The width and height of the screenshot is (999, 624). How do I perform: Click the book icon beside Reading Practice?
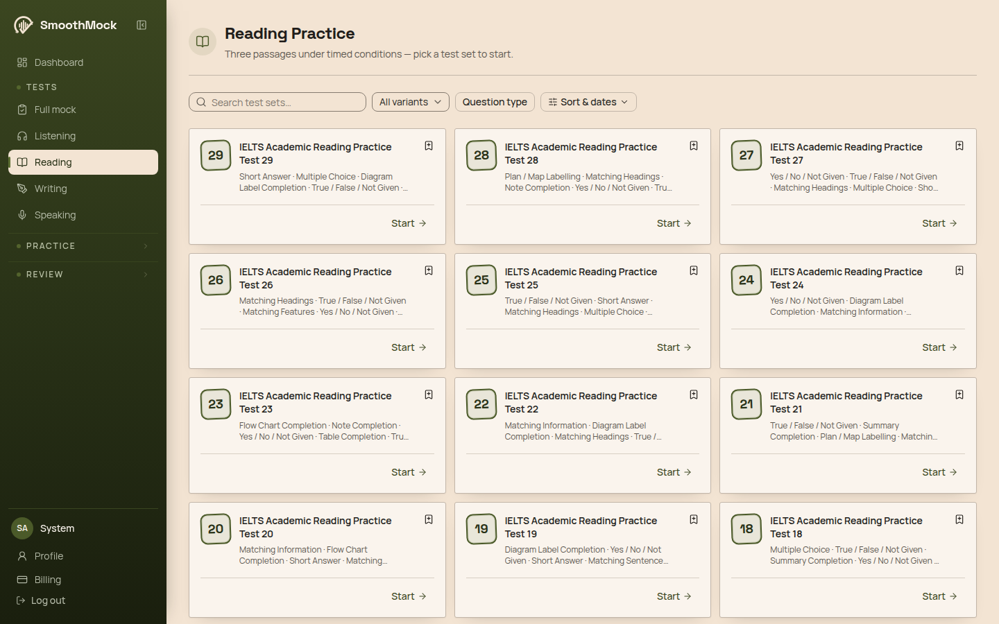click(x=203, y=42)
